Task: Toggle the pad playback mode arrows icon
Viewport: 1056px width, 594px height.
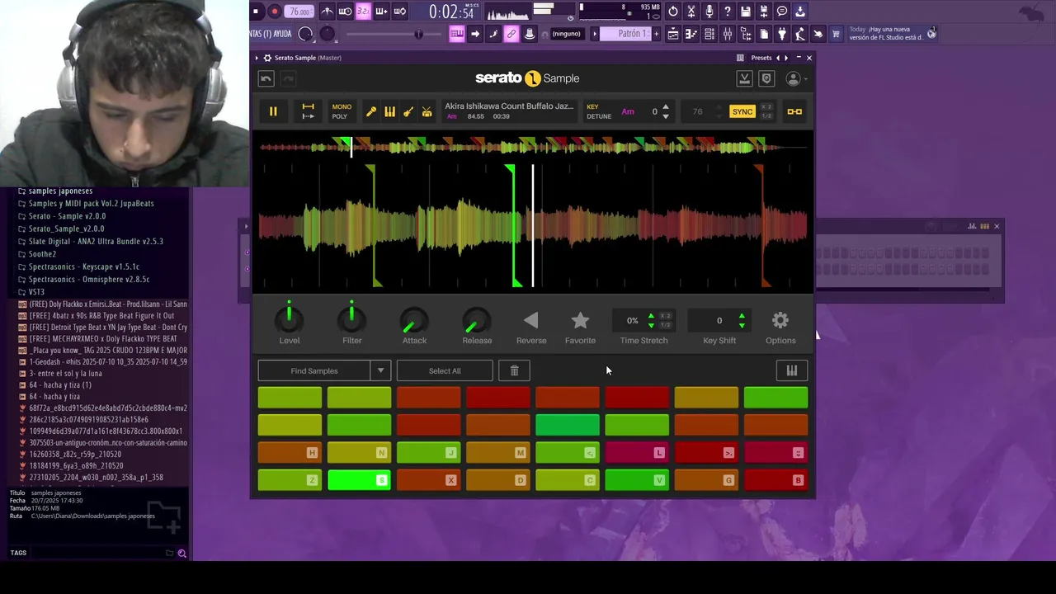Action: pyautogui.click(x=308, y=111)
